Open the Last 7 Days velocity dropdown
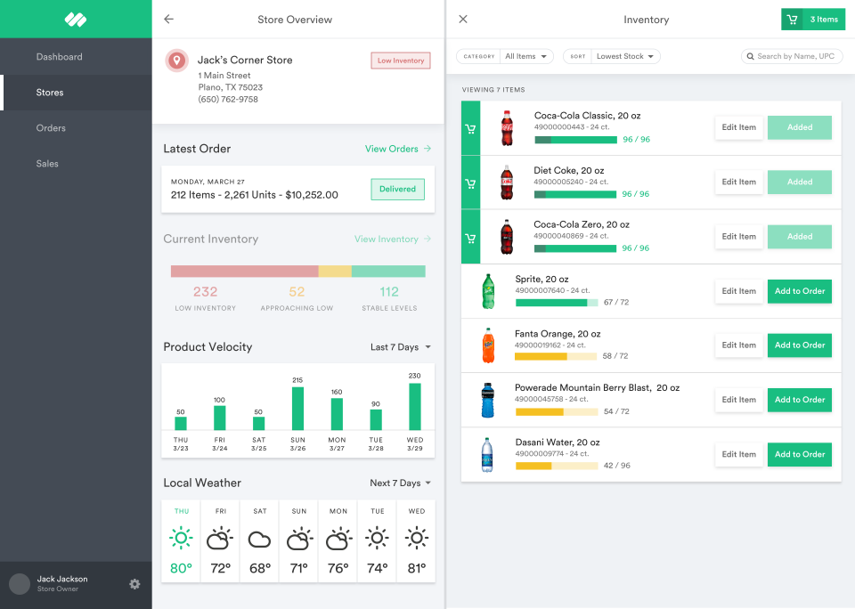This screenshot has width=855, height=609. point(400,347)
